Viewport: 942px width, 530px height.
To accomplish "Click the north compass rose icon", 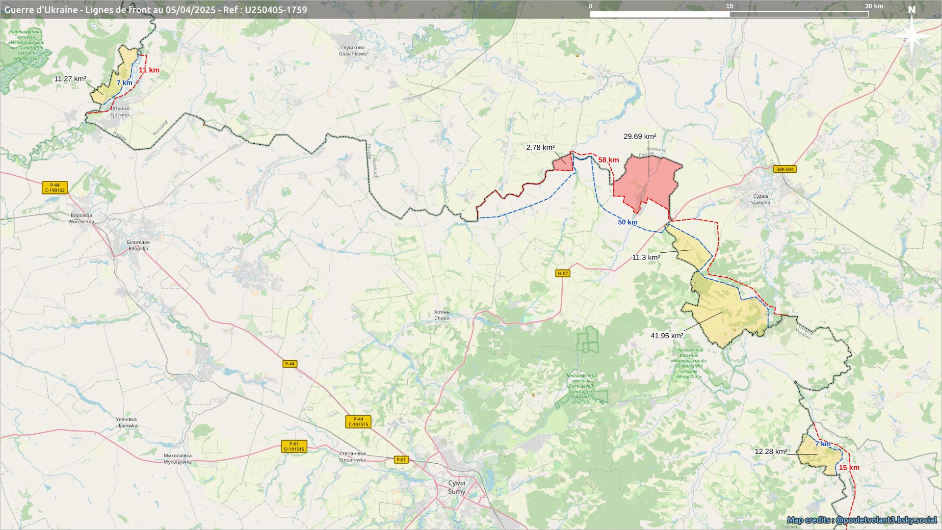I will (912, 34).
